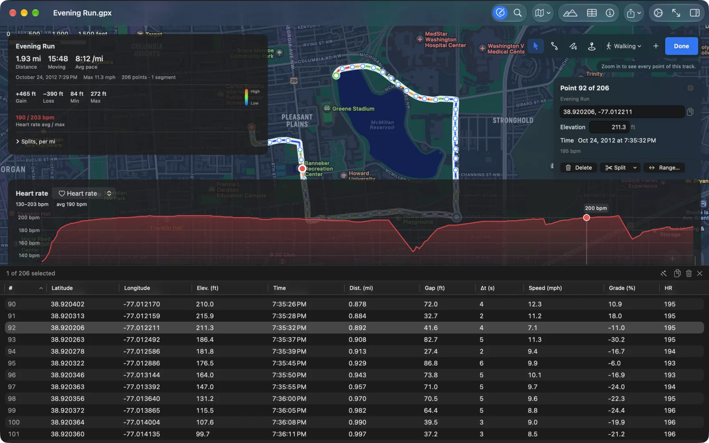Select the arrow pointer edit tool
Image resolution: width=709 pixels, height=443 pixels.
click(x=536, y=46)
